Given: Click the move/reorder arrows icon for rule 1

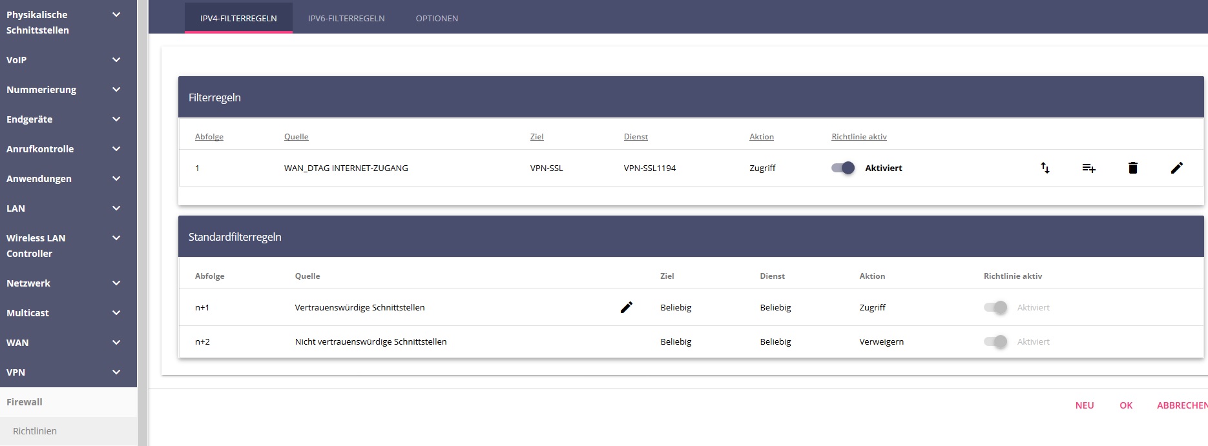Looking at the screenshot, I should pyautogui.click(x=1045, y=168).
